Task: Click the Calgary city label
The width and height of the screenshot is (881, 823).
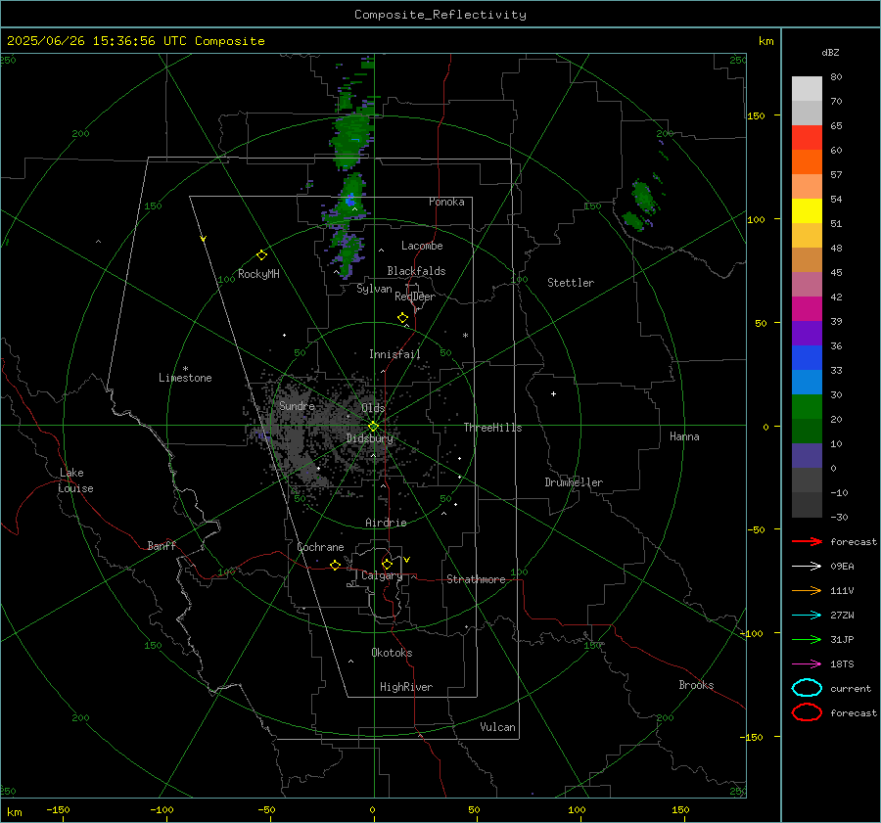Action: point(382,575)
